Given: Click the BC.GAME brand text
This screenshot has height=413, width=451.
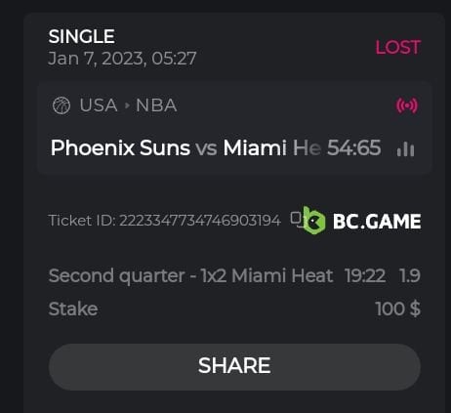Looking at the screenshot, I should (377, 222).
